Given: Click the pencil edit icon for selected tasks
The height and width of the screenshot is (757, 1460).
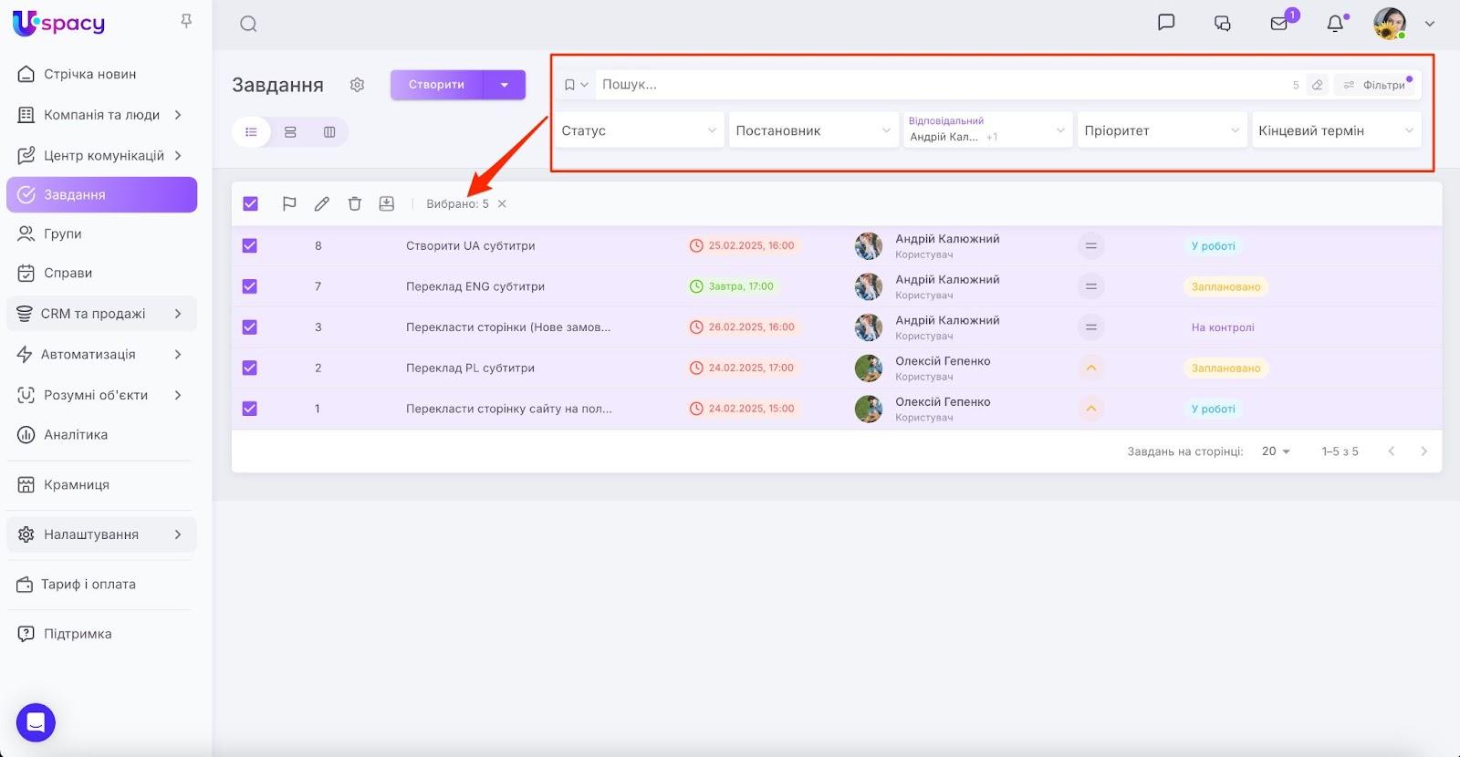Looking at the screenshot, I should (322, 204).
